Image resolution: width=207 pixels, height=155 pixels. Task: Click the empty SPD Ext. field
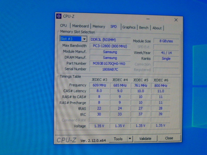pyautogui.click(x=166, y=47)
